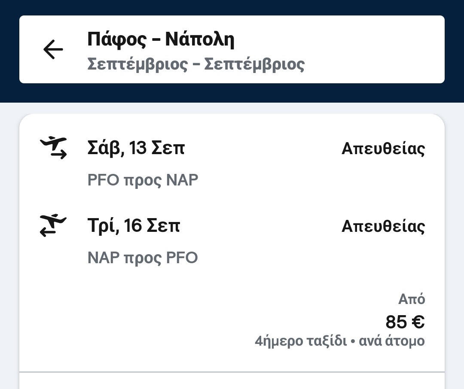Click the Από label above price
This screenshot has width=464, height=389.
pos(412,299)
